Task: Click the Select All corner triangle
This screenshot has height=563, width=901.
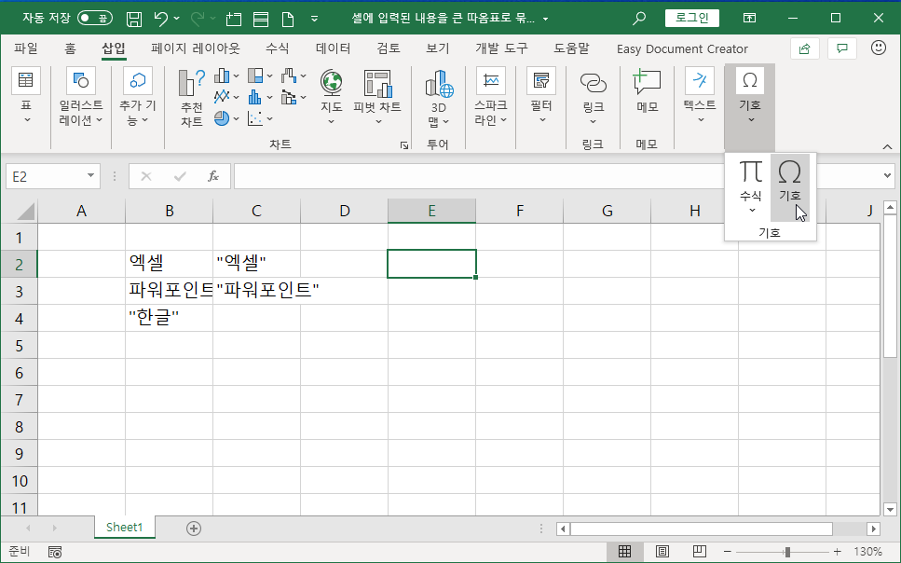Action: click(x=26, y=211)
